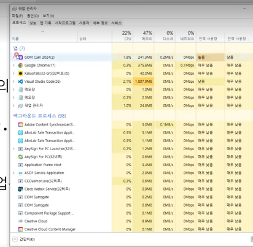
Task: Click the 8.9MB memory value for Creative Cloud
Action: pyautogui.click(x=147, y=221)
